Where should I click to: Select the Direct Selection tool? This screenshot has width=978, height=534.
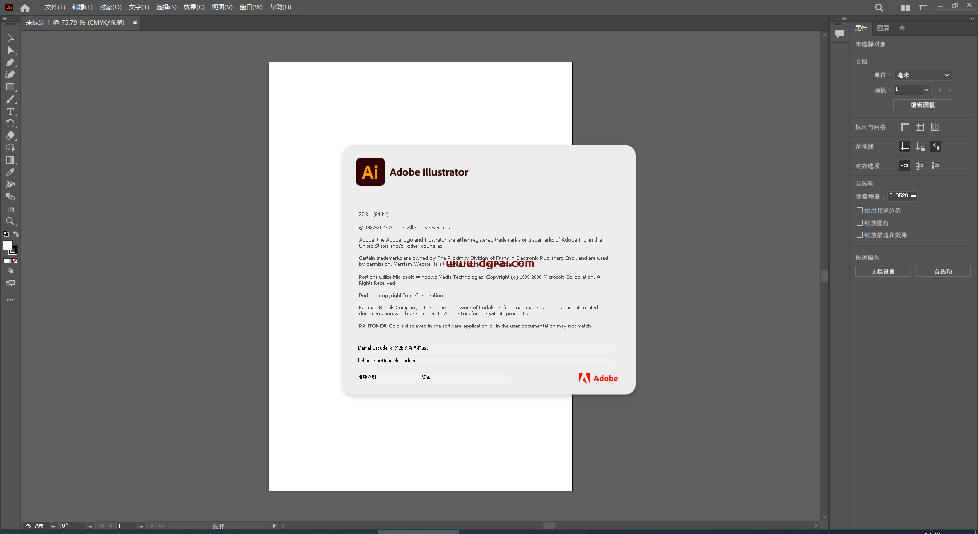[10, 50]
